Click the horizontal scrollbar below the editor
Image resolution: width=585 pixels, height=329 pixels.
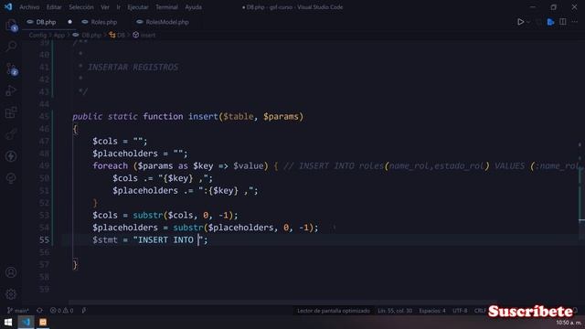[x=283, y=302]
